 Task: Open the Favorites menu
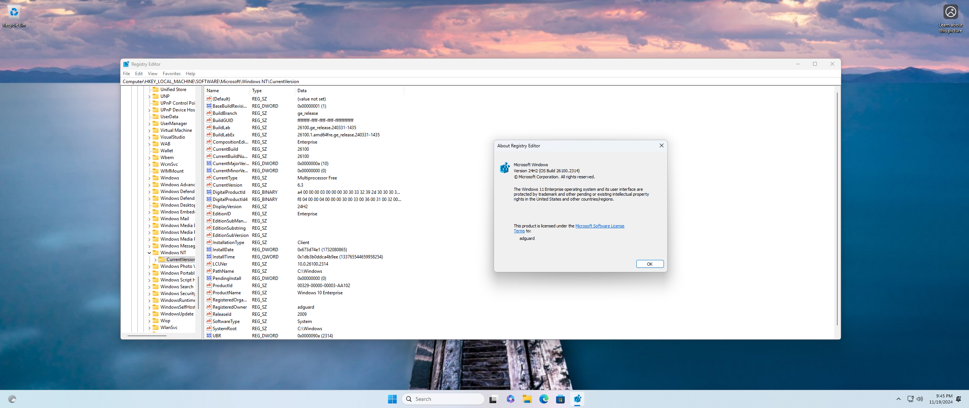point(171,74)
